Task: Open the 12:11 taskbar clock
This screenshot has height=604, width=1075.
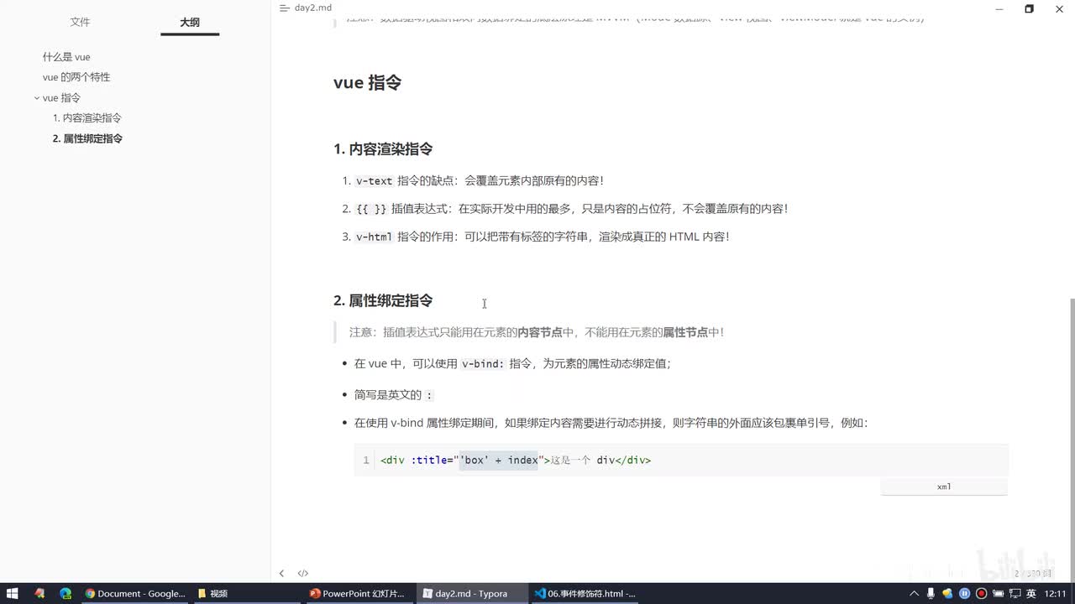Action: tap(1056, 593)
